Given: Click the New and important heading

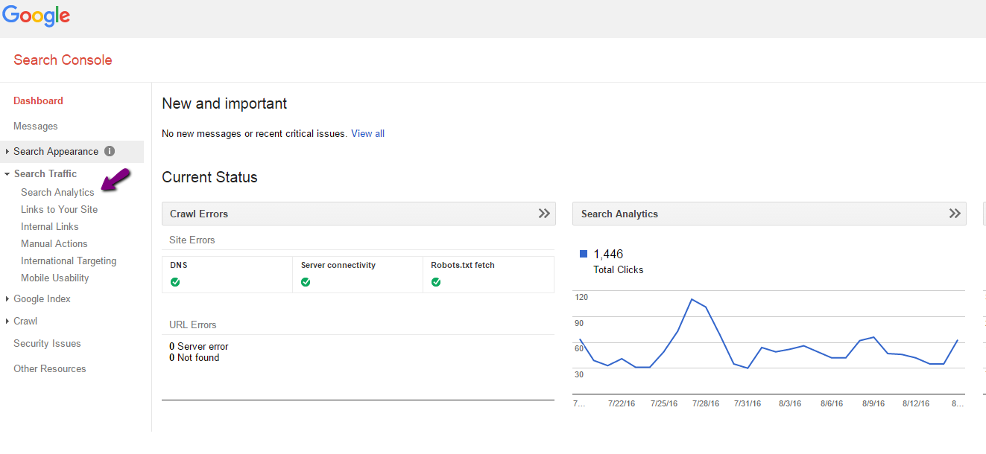Looking at the screenshot, I should pos(224,103).
